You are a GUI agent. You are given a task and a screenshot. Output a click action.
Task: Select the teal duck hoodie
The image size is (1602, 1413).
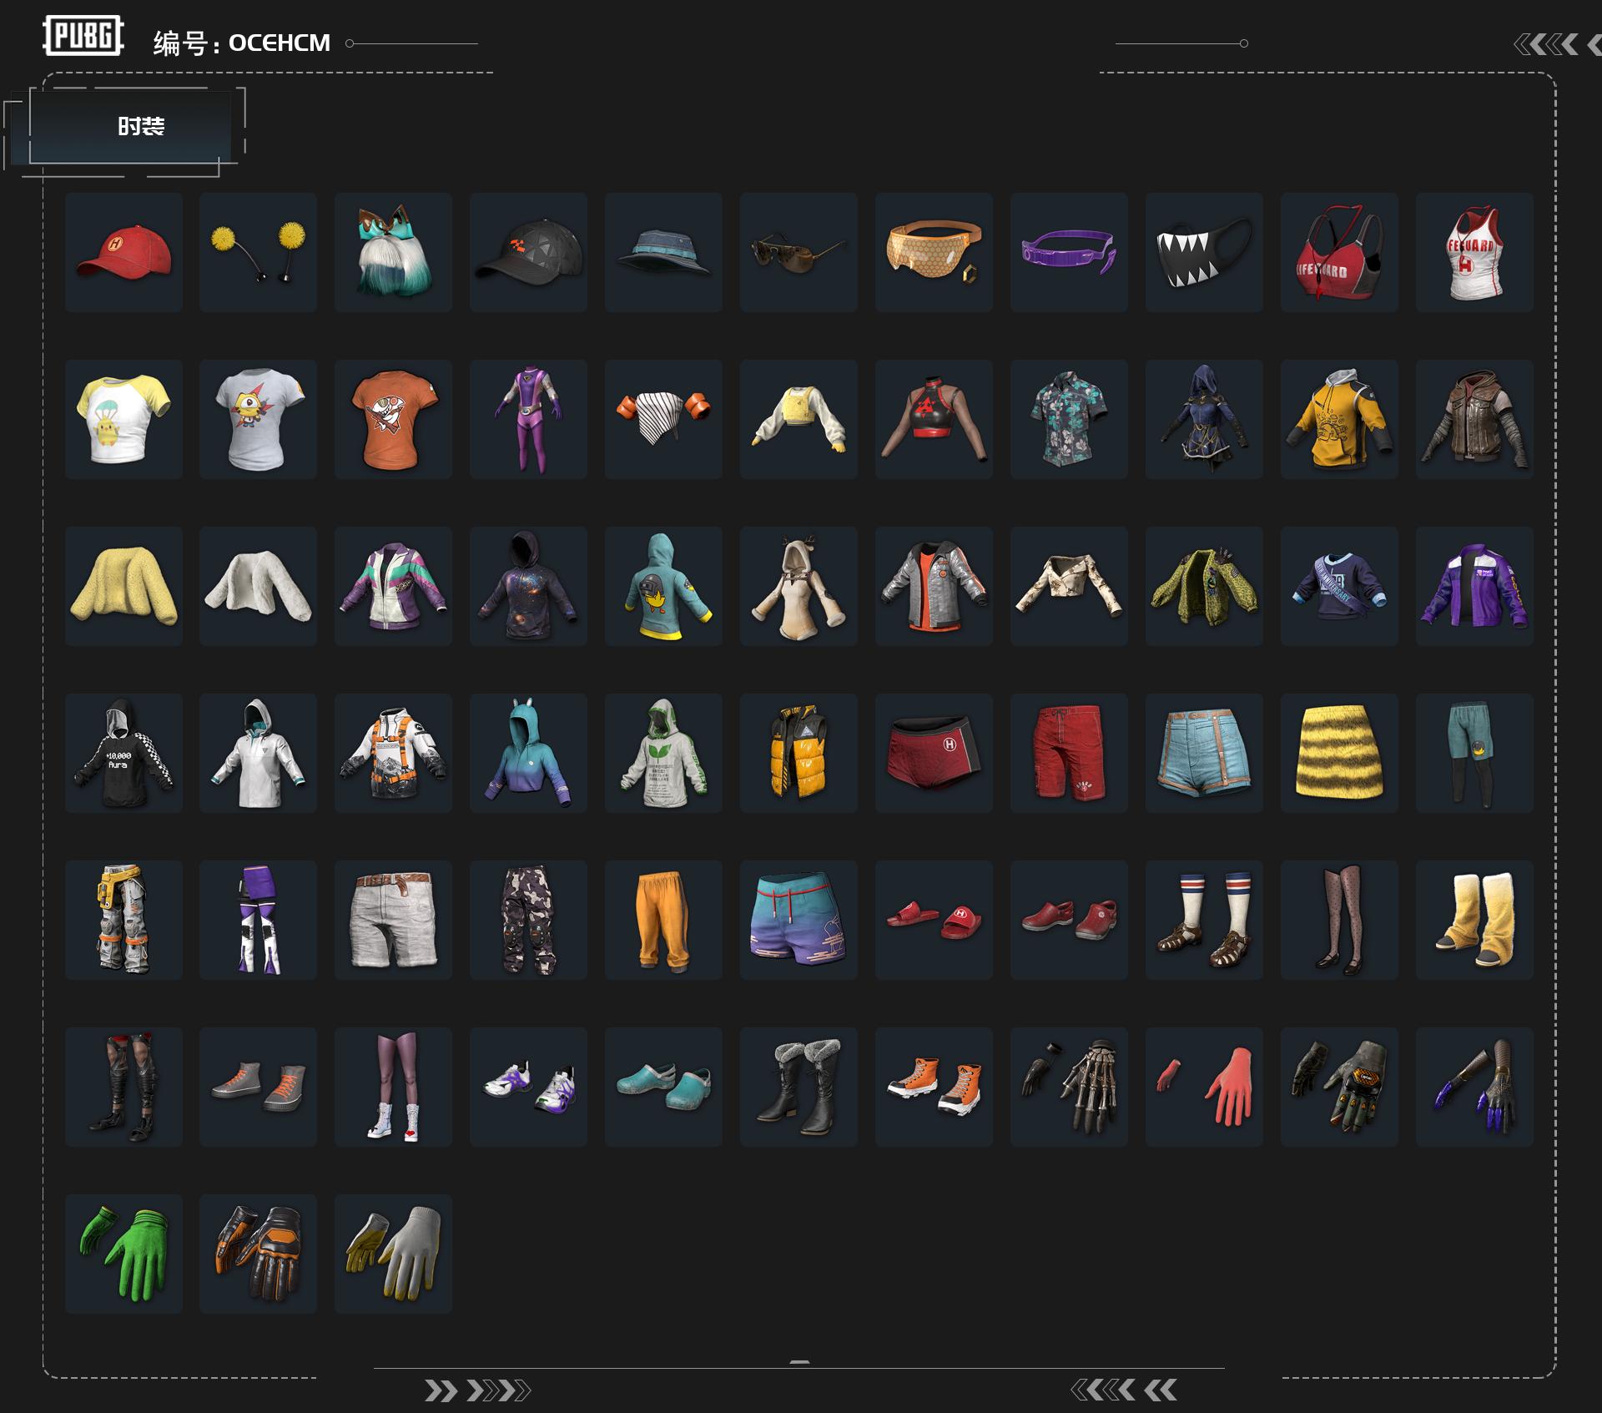pos(663,586)
